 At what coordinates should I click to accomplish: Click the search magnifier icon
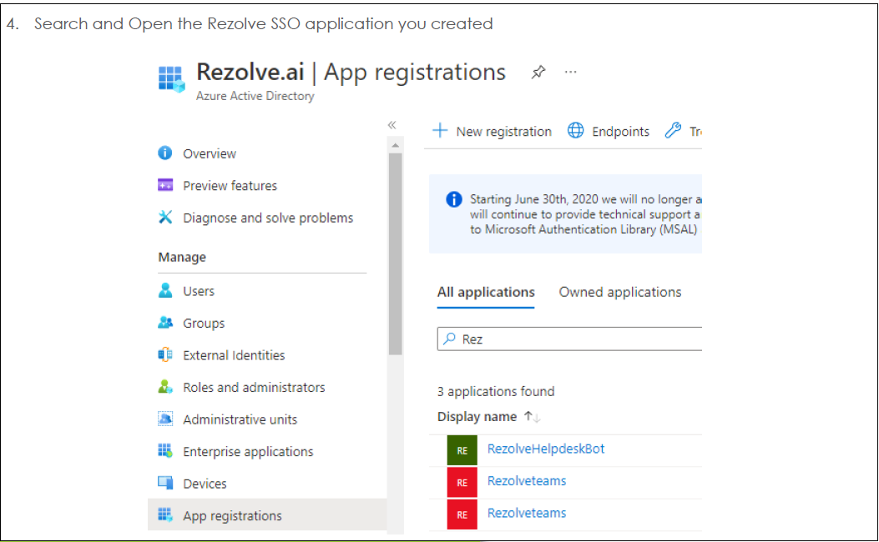tap(450, 339)
